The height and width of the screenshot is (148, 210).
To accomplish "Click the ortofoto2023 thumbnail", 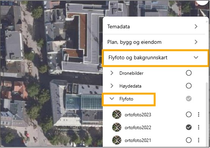I will [x=117, y=114].
